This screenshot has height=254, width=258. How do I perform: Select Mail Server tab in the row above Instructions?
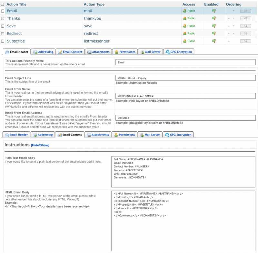(150, 135)
